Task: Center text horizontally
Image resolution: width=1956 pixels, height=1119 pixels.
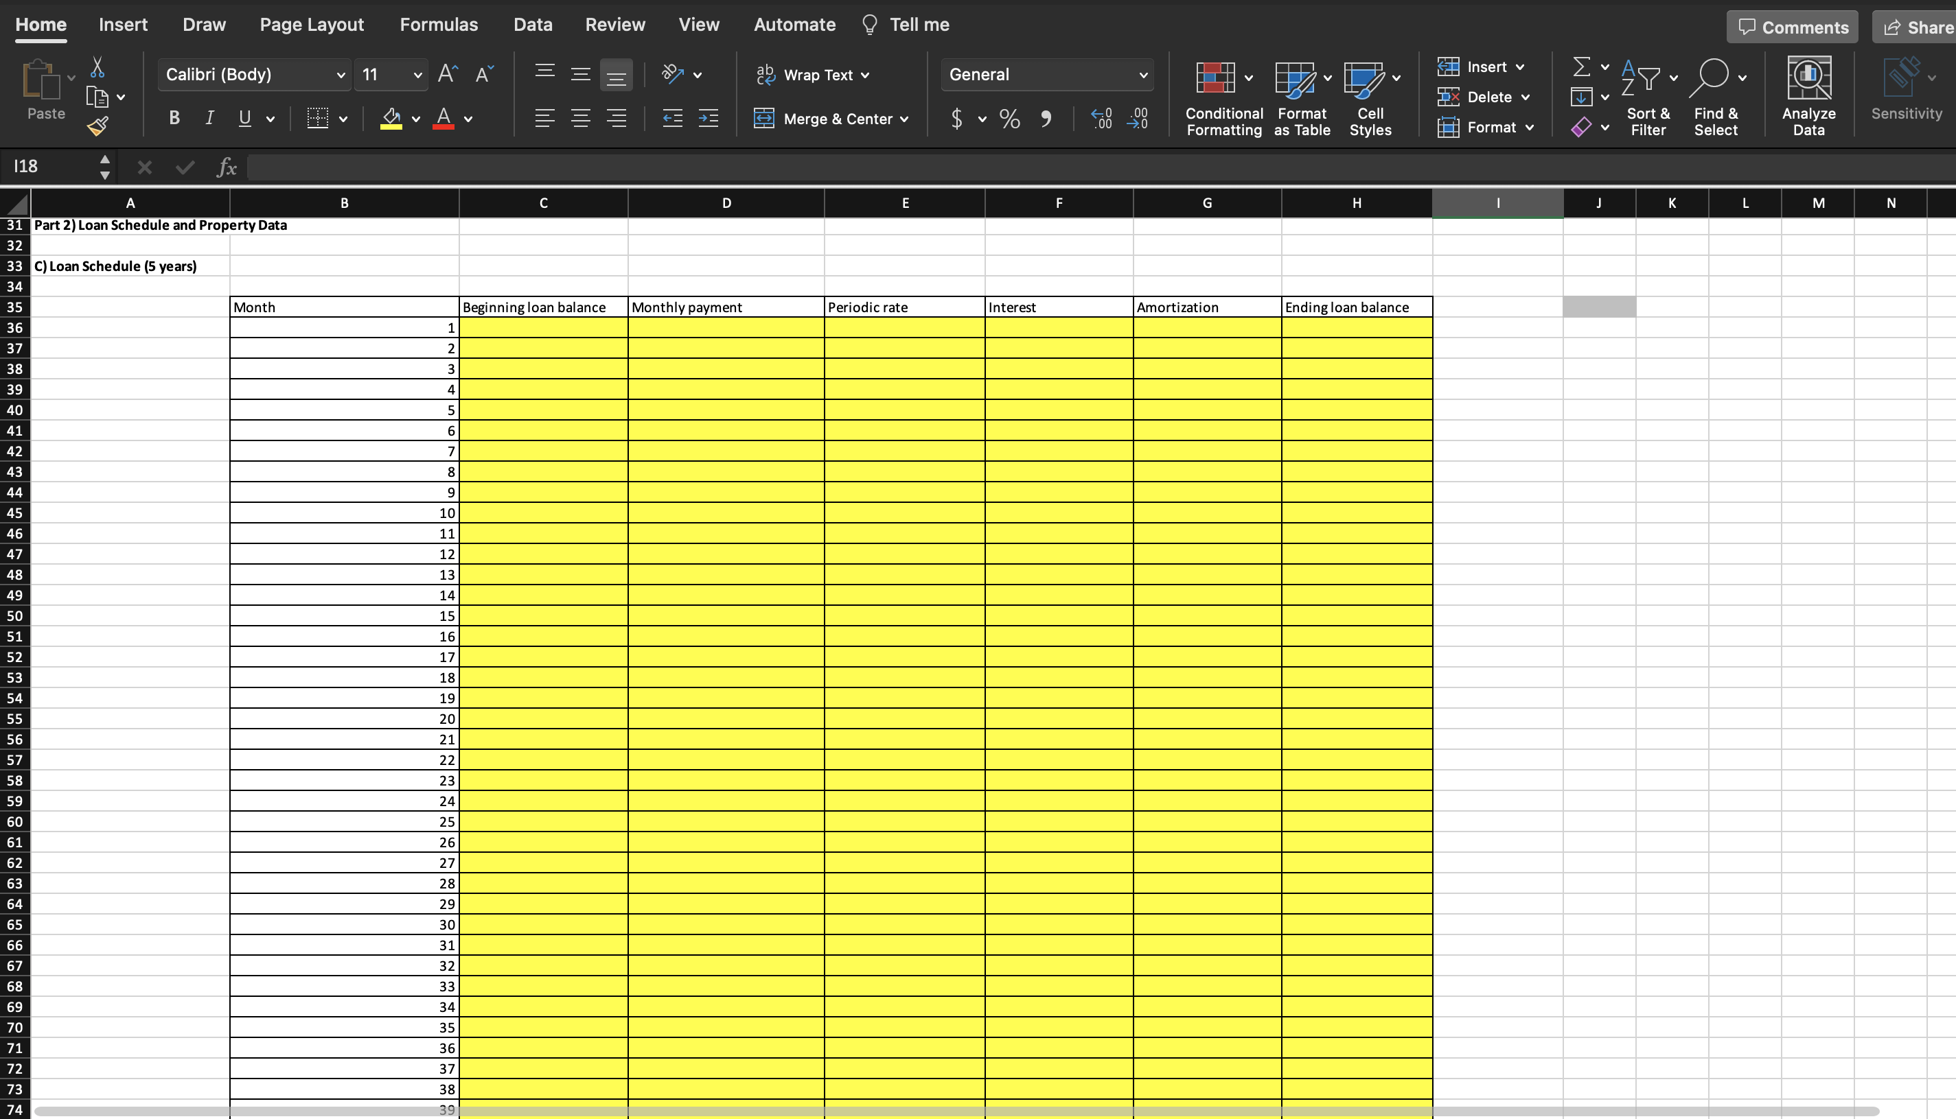Action: pyautogui.click(x=581, y=117)
